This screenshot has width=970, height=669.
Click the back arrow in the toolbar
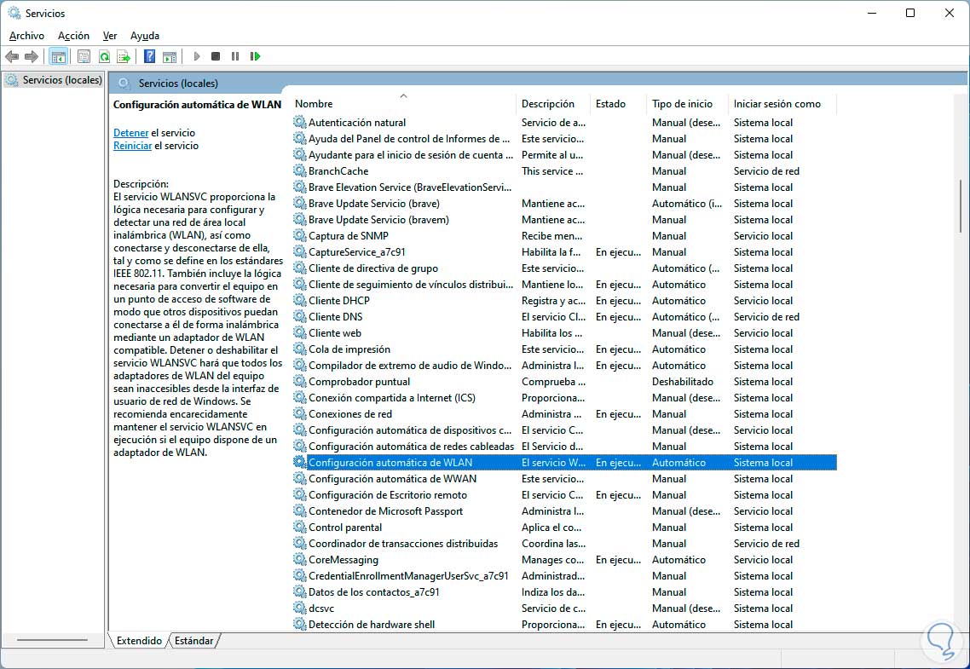pos(12,56)
